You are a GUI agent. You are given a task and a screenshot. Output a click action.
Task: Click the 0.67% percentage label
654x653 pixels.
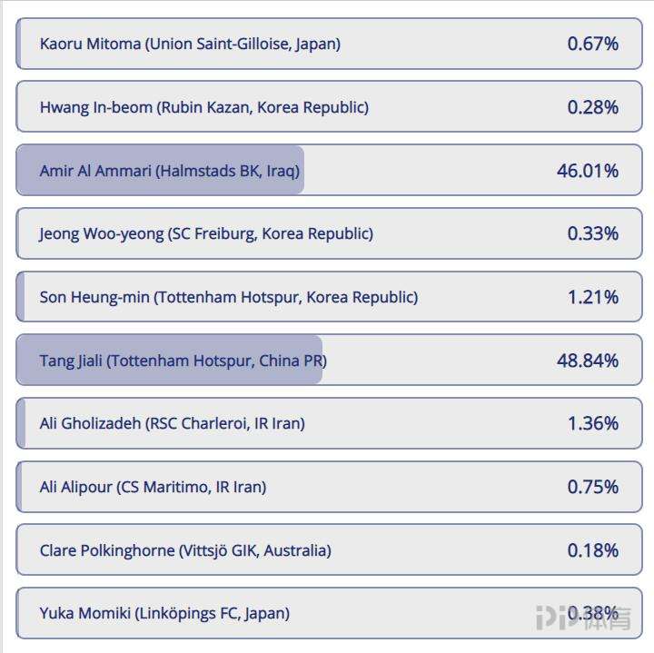coord(593,44)
